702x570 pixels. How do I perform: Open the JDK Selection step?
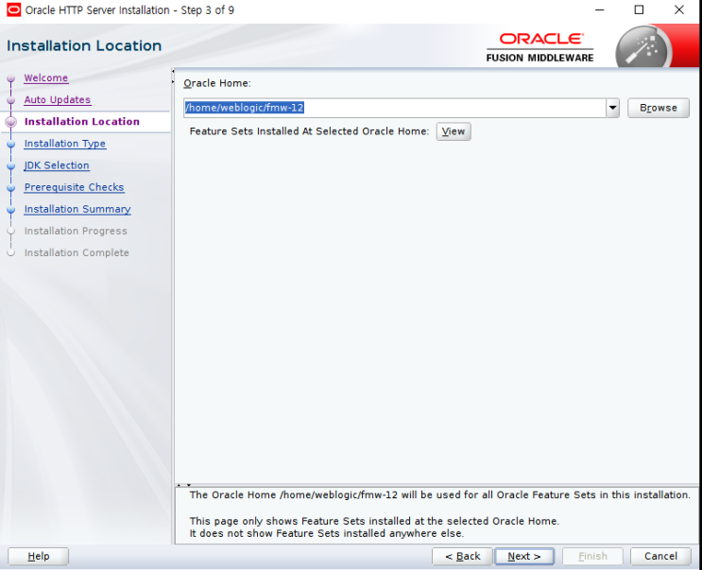(x=57, y=165)
